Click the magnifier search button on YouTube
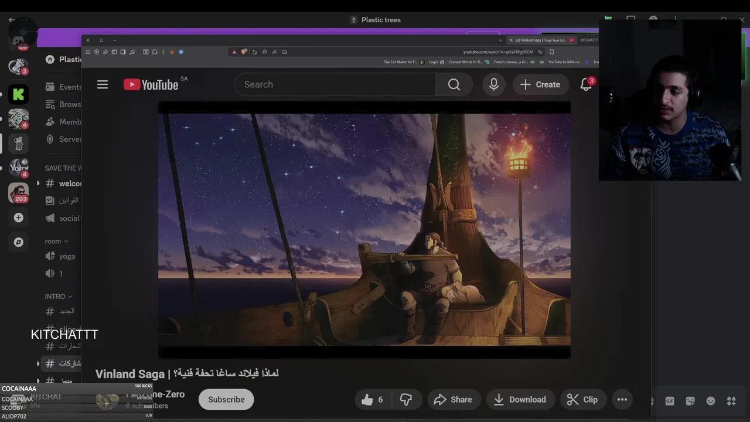 pos(454,84)
